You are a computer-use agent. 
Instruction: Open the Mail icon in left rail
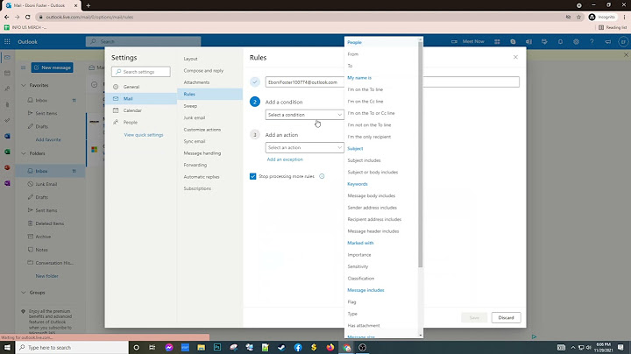[7, 58]
